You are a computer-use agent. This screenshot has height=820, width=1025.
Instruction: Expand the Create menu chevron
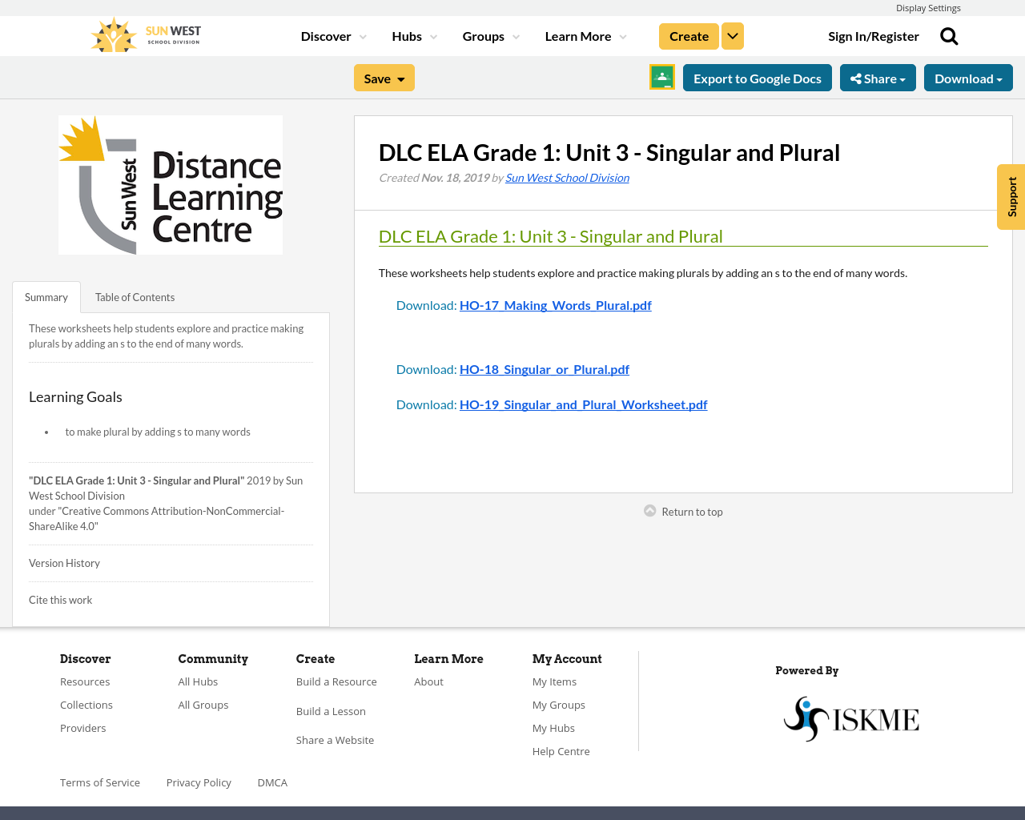coord(732,35)
